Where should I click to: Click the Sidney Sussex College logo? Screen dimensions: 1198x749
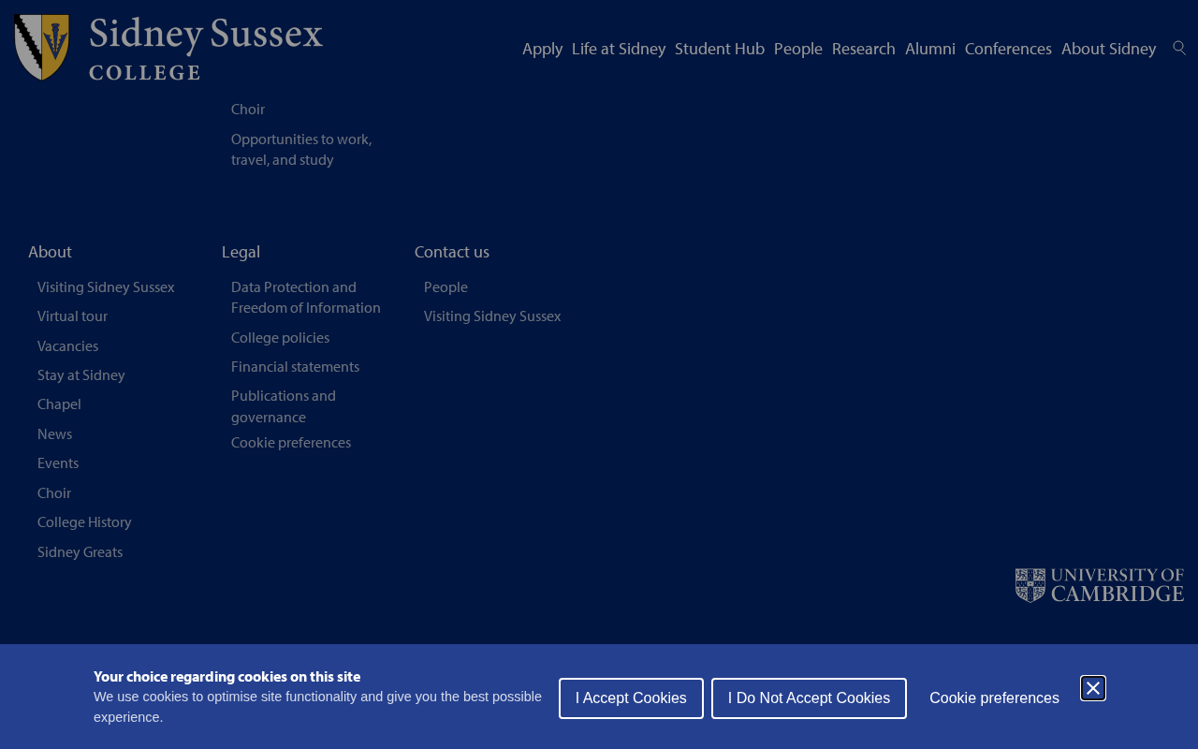click(168, 48)
